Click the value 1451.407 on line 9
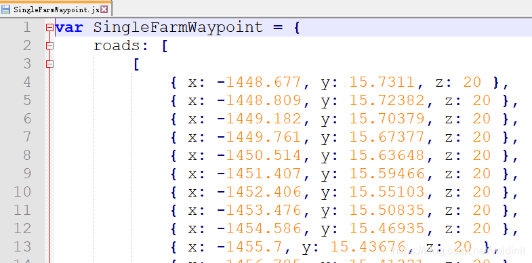The image size is (532, 263). coord(264,174)
